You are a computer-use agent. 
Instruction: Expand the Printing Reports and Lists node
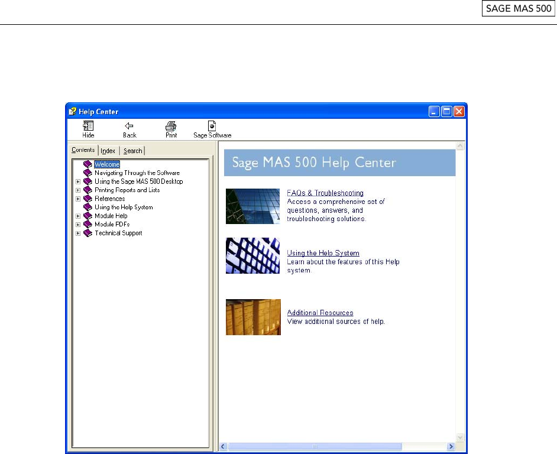pyautogui.click(x=78, y=190)
